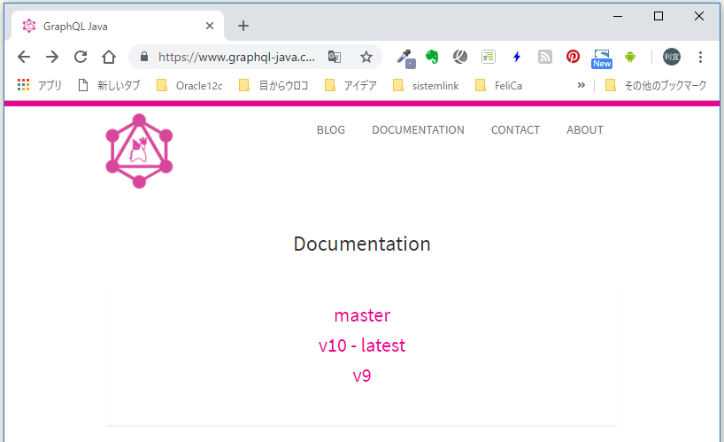Click the GraphQL Java site logo

(139, 151)
